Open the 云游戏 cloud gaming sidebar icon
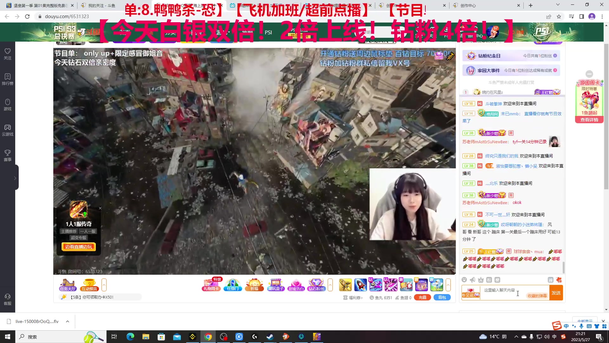The image size is (609, 343). 8,130
